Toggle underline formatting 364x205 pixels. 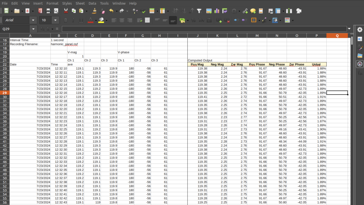tap(81, 20)
